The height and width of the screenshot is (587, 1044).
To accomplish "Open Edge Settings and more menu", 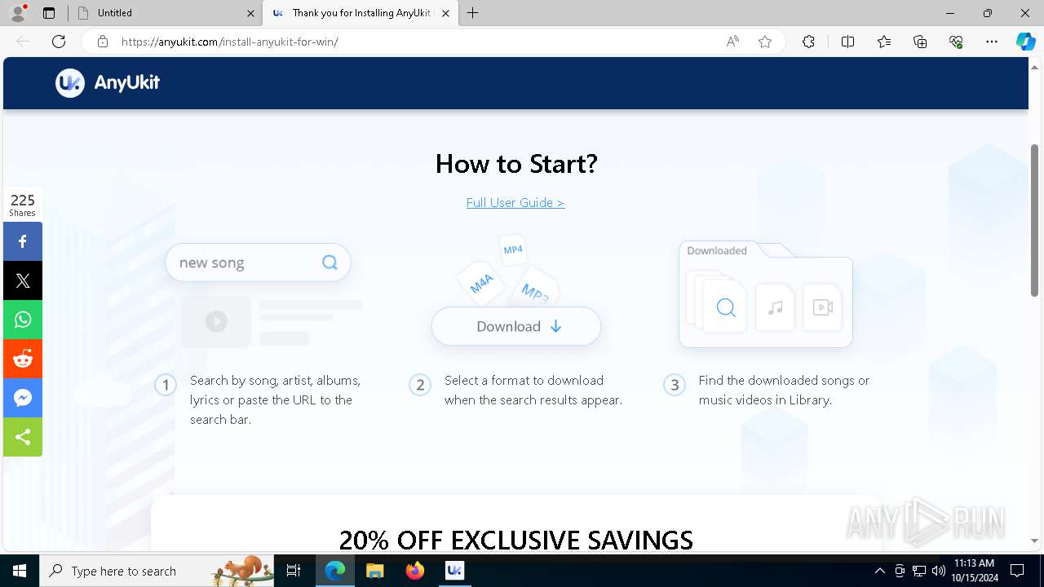I will 992,42.
